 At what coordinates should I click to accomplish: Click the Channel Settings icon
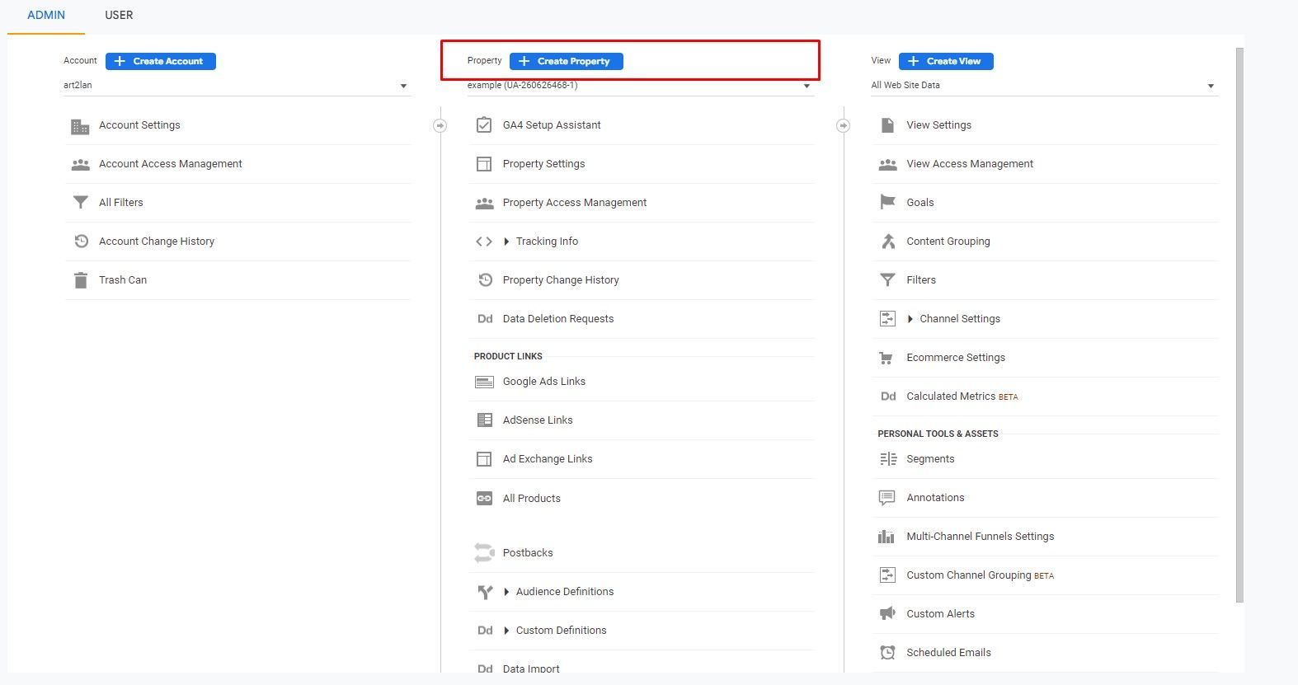(x=887, y=319)
